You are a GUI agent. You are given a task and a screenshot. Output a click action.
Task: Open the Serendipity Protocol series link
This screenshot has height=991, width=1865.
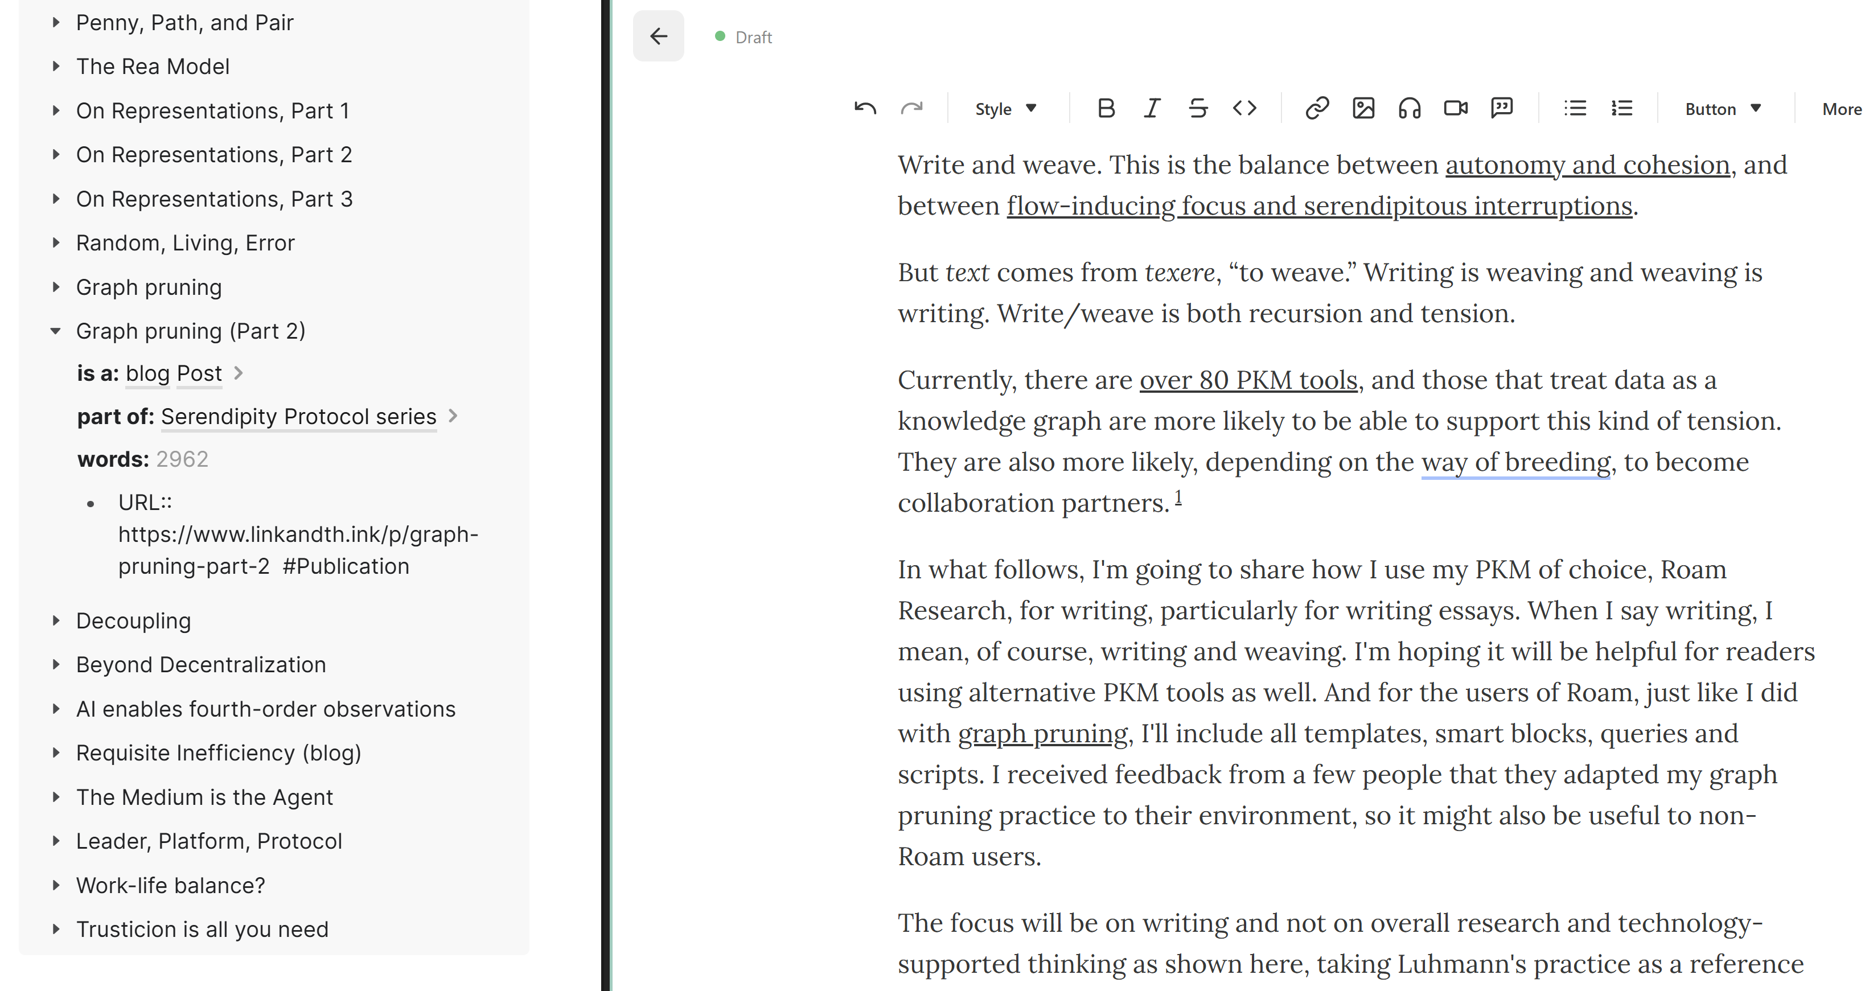coord(298,416)
